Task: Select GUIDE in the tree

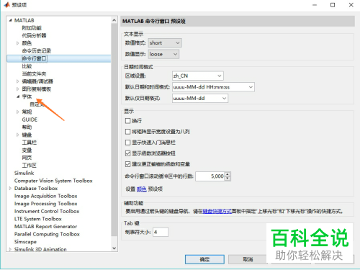Action: (30, 120)
